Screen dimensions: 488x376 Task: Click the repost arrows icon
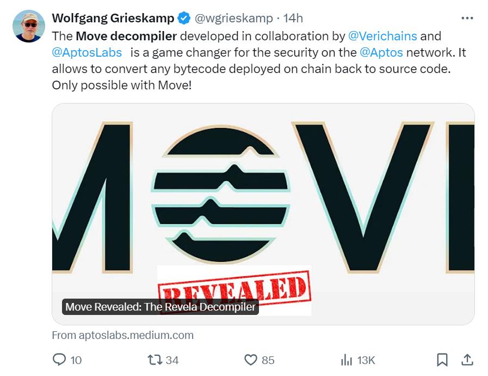point(155,360)
